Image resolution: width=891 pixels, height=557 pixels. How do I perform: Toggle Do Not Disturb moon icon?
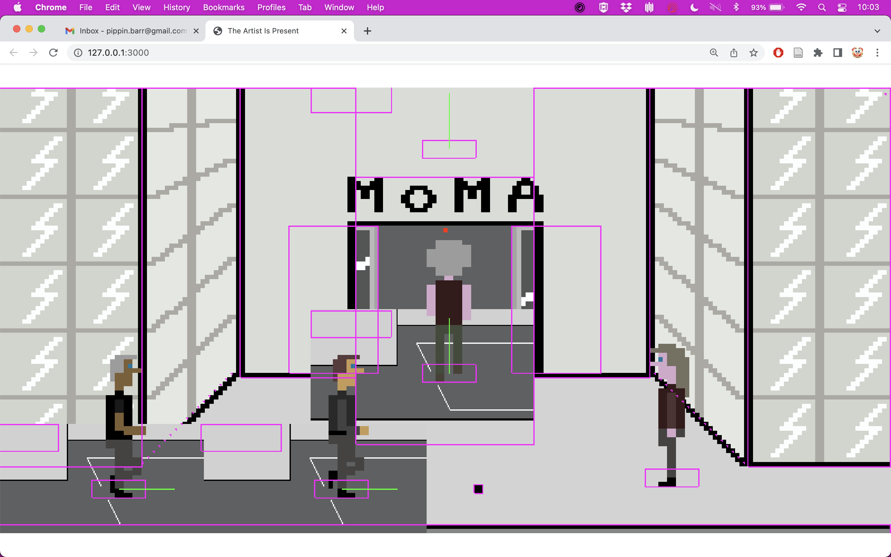coord(694,7)
